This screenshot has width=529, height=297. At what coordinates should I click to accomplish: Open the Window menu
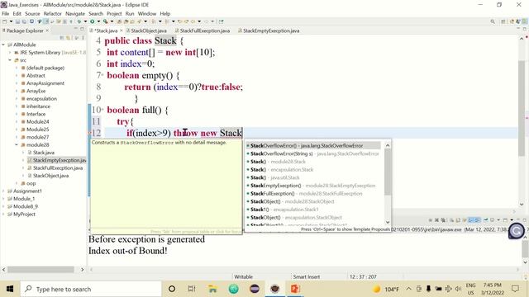click(x=147, y=14)
